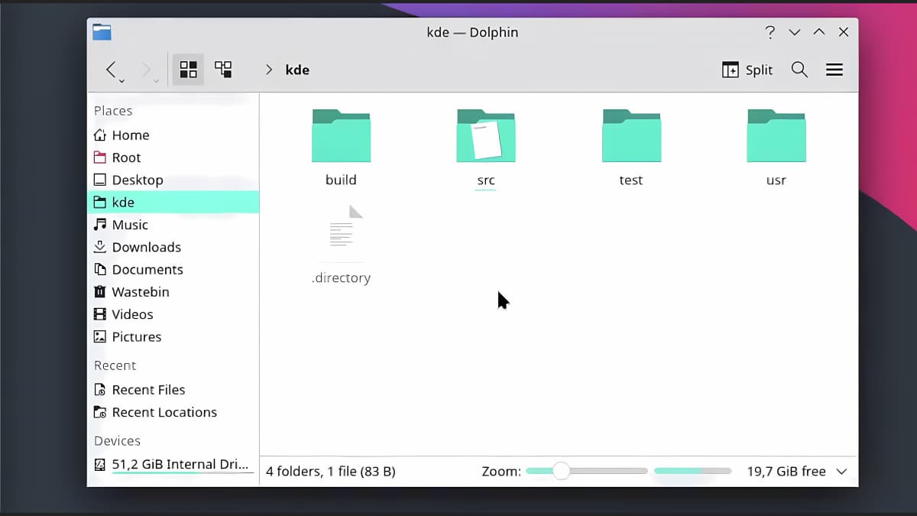
Task: Click the breadcrumb chevron before kde
Action: (x=269, y=70)
